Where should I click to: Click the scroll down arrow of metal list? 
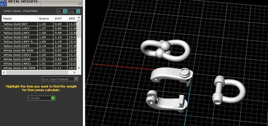pyautogui.click(x=79, y=68)
